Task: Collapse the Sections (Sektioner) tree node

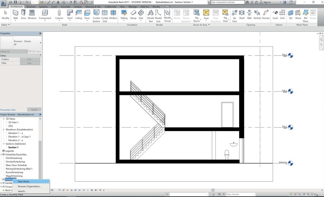Action: [x=3, y=144]
